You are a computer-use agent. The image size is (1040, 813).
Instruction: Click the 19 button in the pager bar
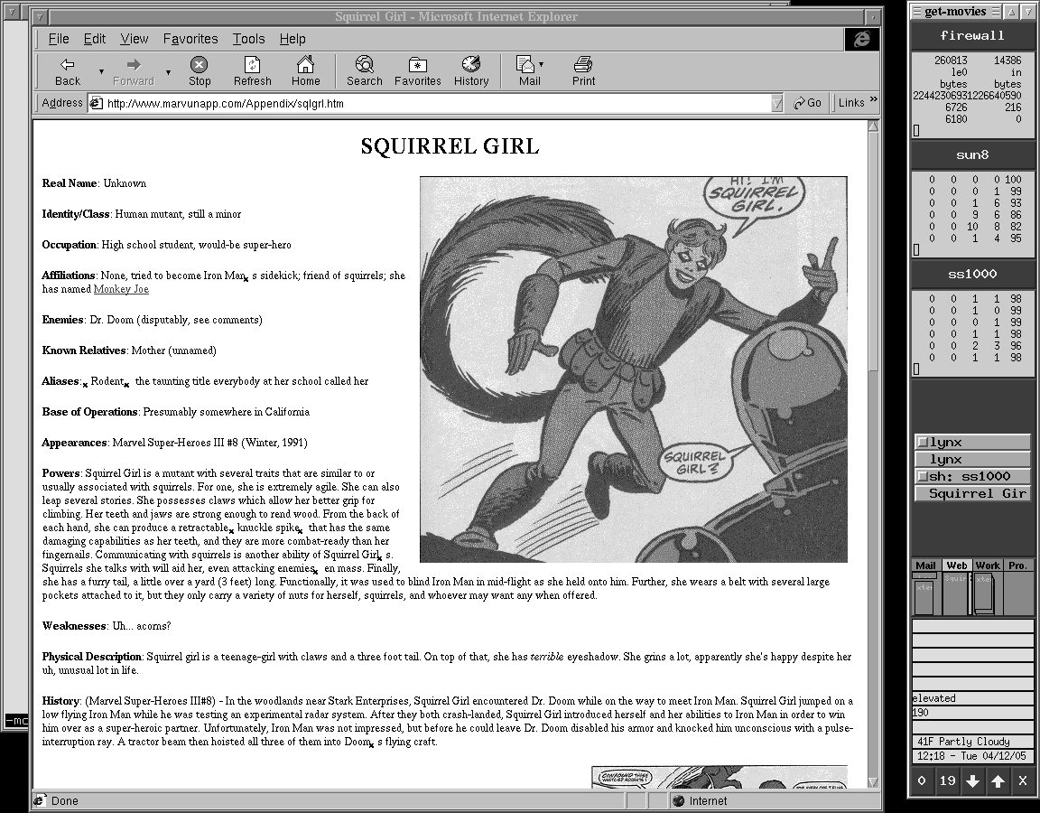947,781
